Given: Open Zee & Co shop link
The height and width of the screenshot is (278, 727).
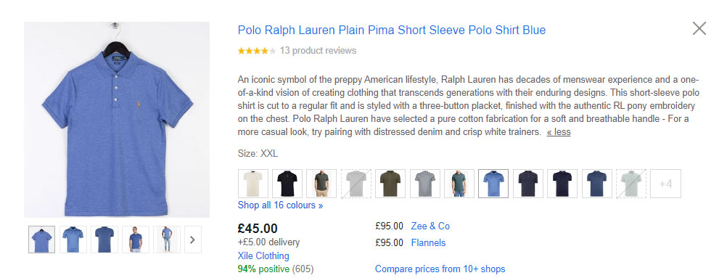Looking at the screenshot, I should click(430, 226).
